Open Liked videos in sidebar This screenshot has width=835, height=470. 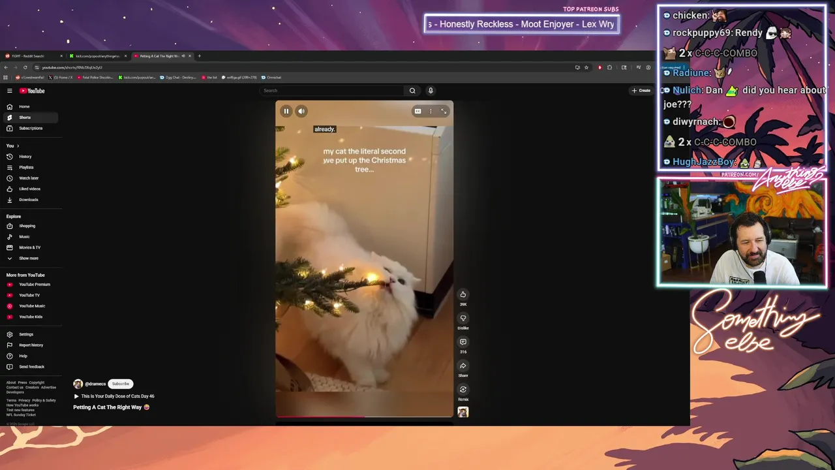tap(31, 189)
